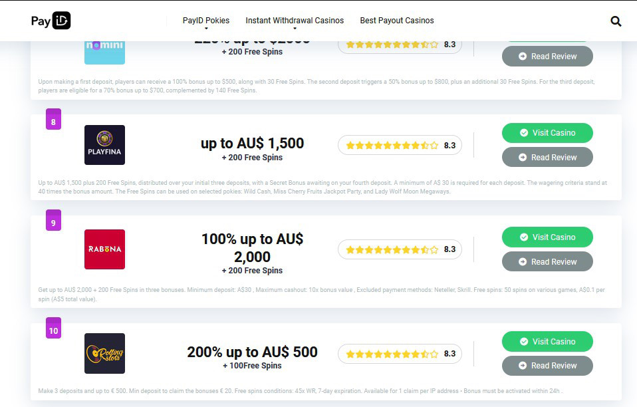Visit Casino for Playfina
Image resolution: width=637 pixels, height=407 pixels.
click(x=547, y=133)
